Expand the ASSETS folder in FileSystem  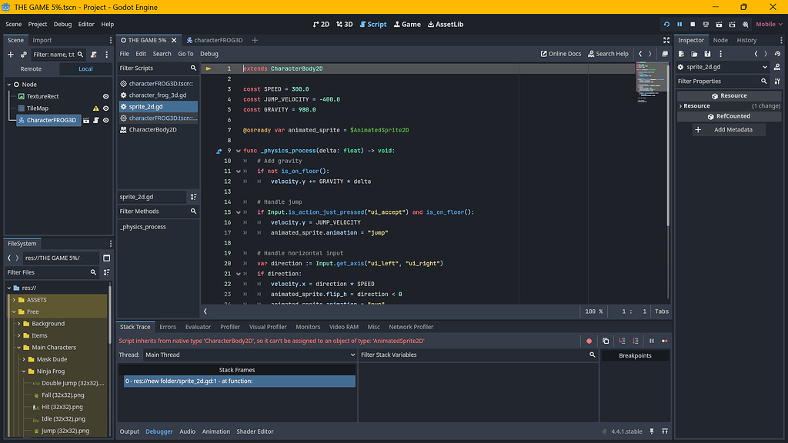tap(14, 300)
